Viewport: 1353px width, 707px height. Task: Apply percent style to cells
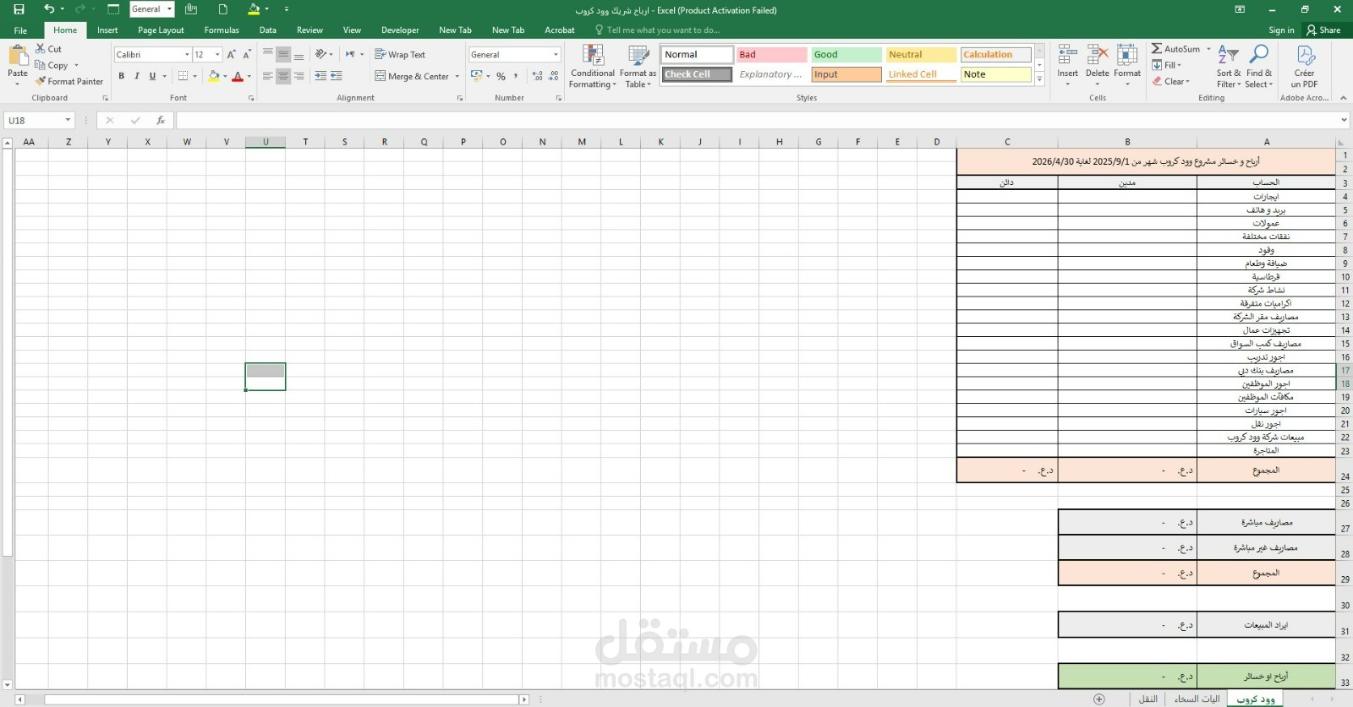(501, 76)
